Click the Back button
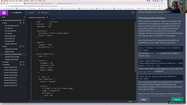Image resolution: width=187 pixels, height=105 pixels. [144, 99]
